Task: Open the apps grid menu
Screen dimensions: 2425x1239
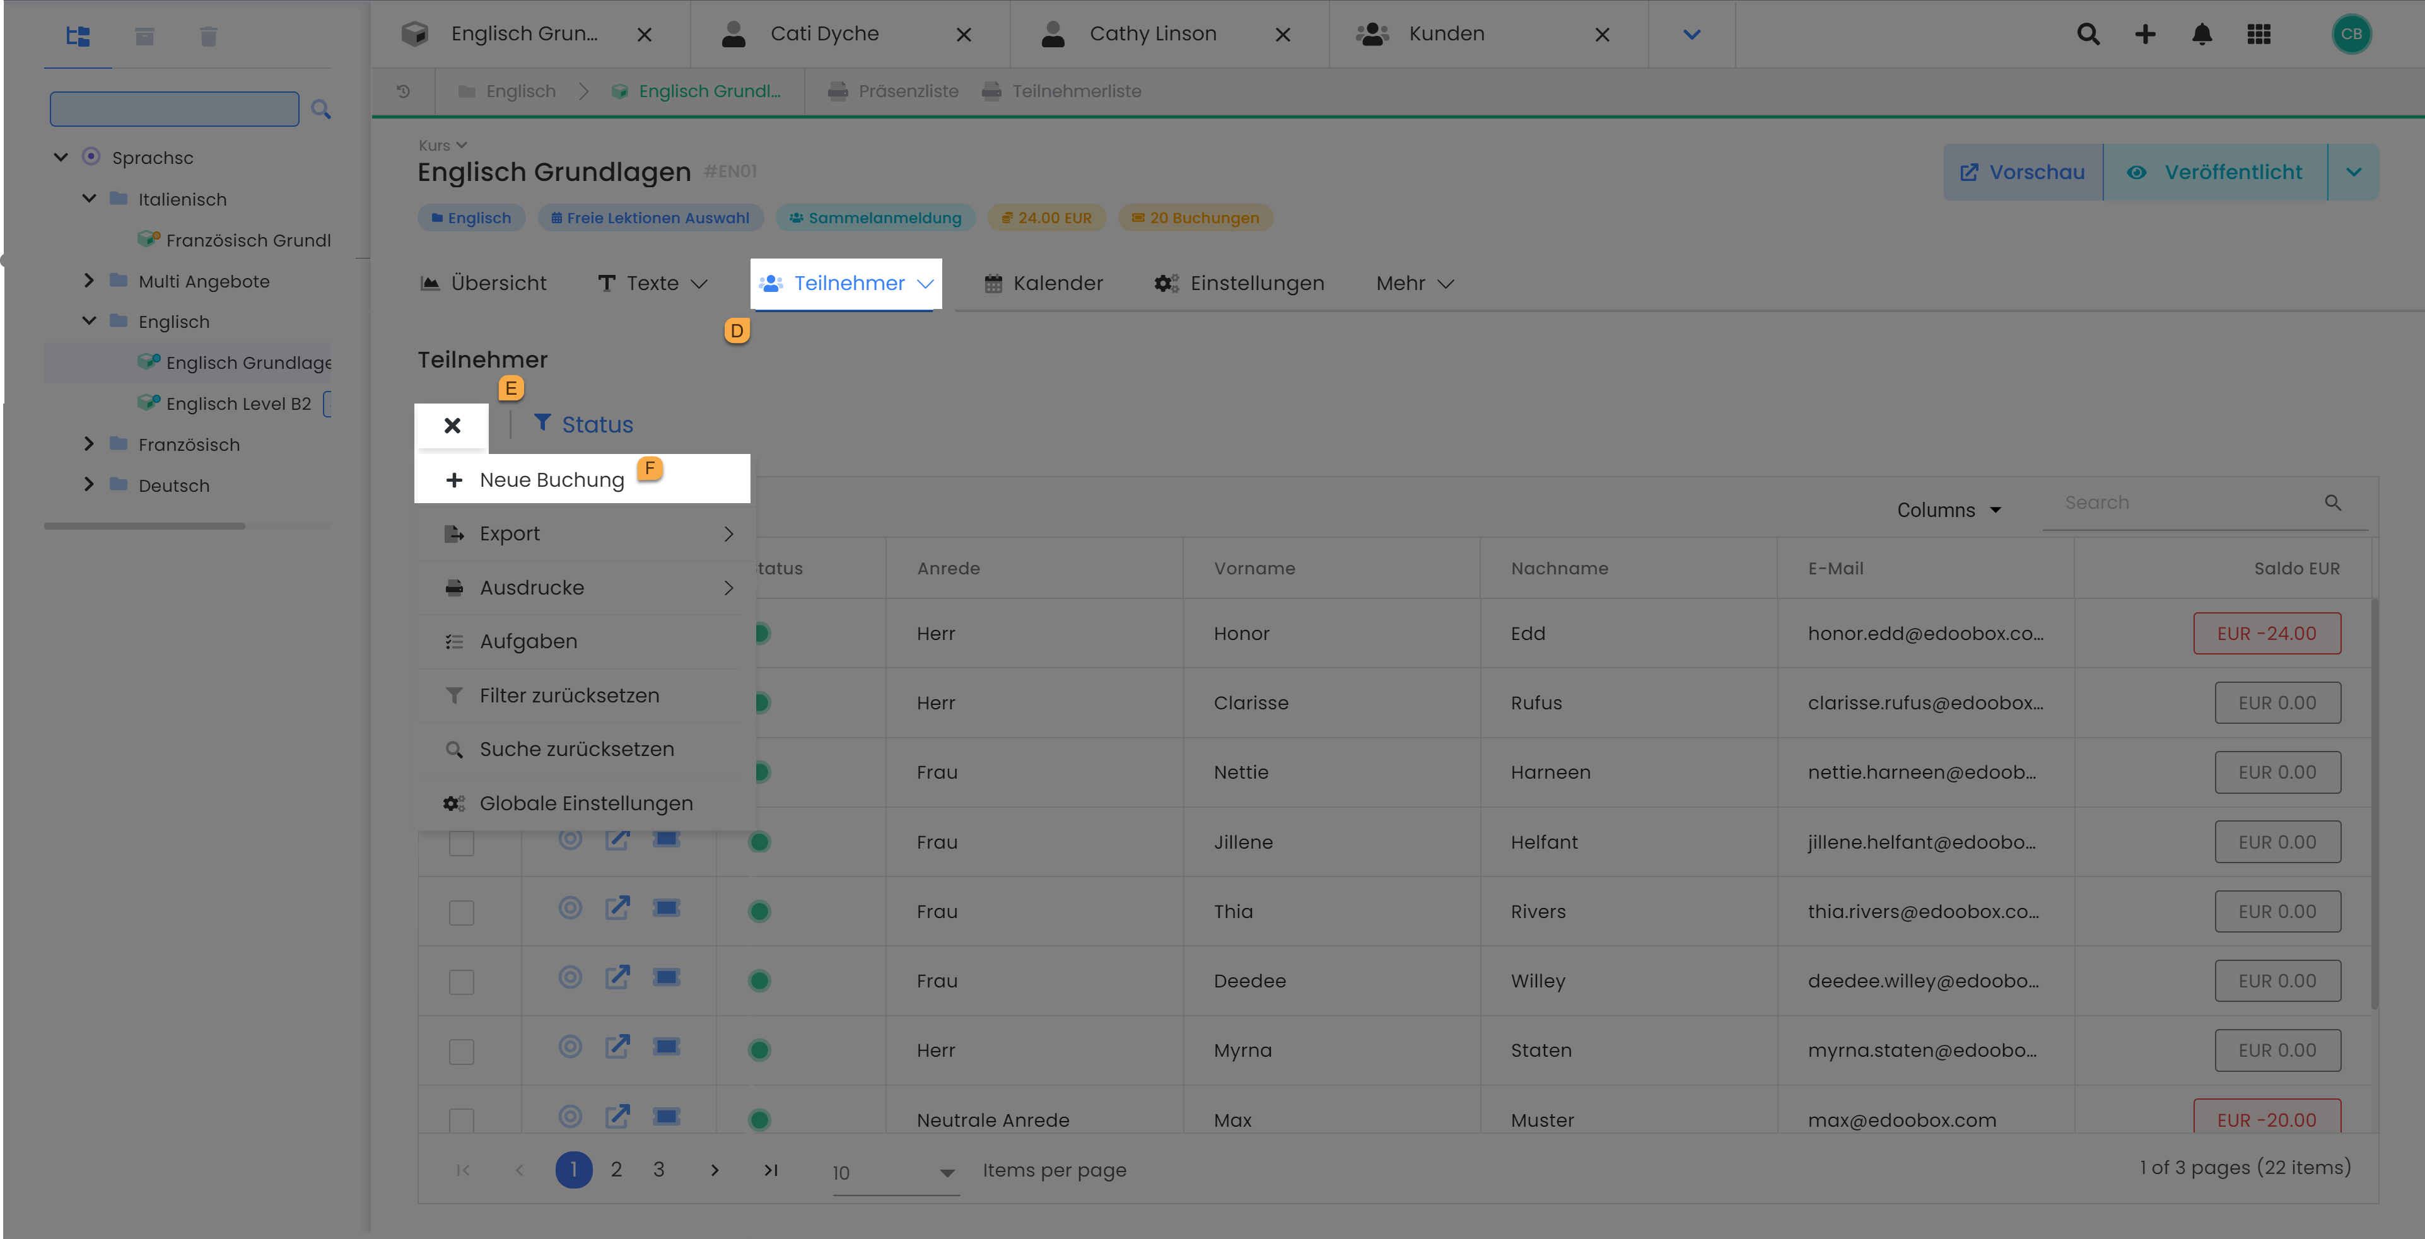Action: point(2258,34)
